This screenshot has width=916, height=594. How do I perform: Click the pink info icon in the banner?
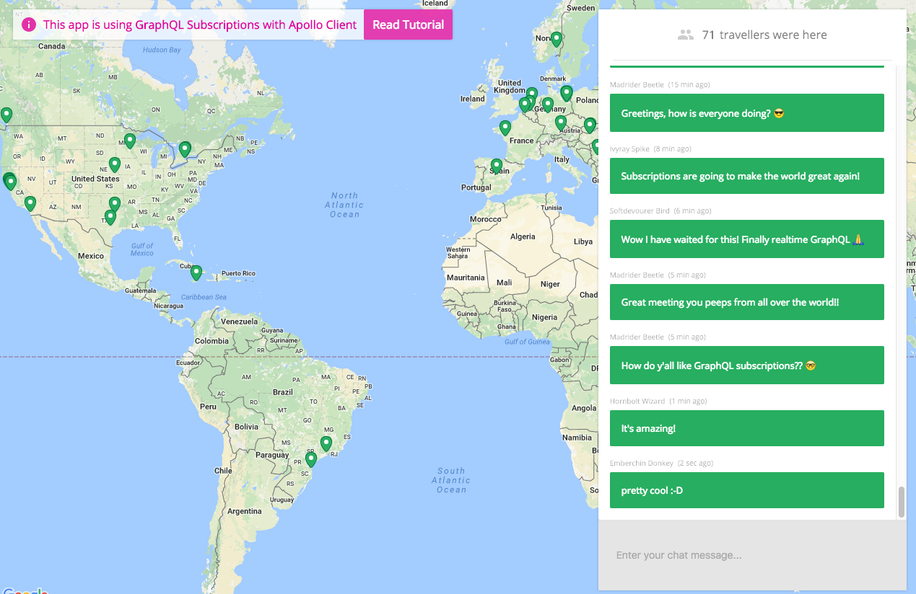[29, 25]
